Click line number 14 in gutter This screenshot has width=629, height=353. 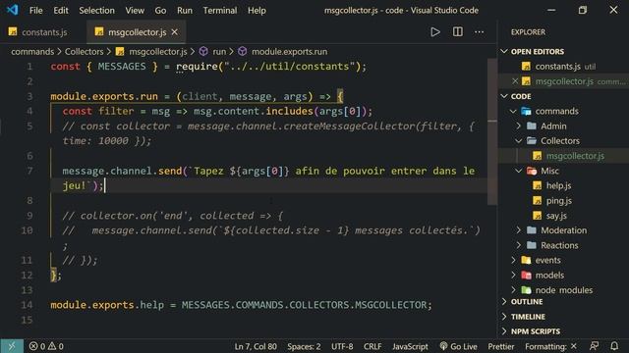pos(27,305)
